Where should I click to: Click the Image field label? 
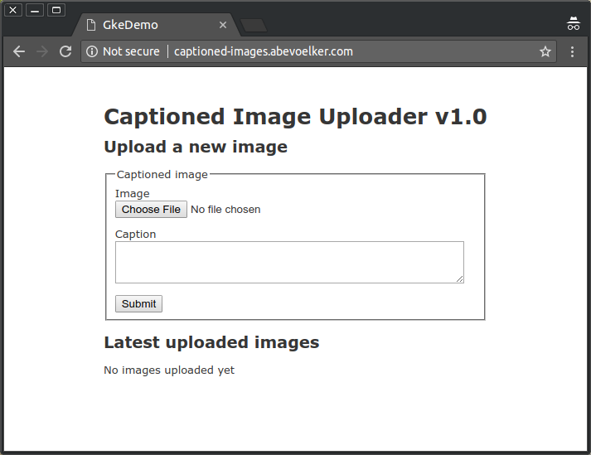[132, 193]
